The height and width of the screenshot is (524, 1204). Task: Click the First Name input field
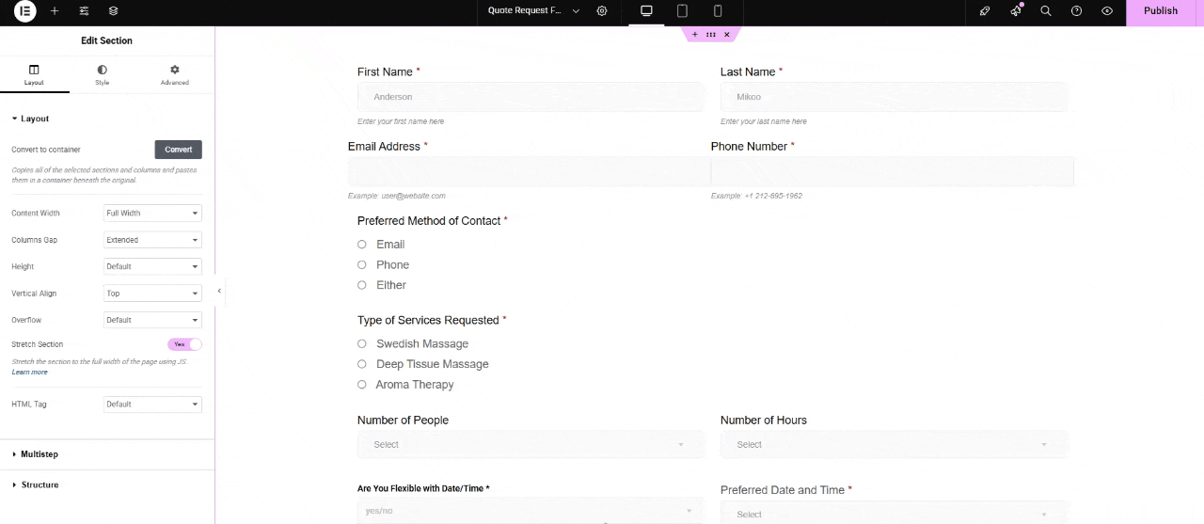coord(531,97)
